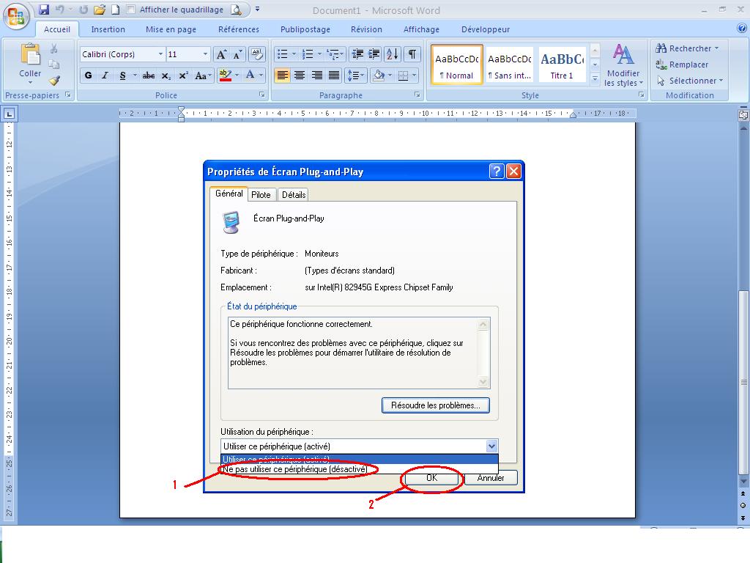The width and height of the screenshot is (750, 563).
Task: Click the Remplacer command
Action: coord(682,65)
